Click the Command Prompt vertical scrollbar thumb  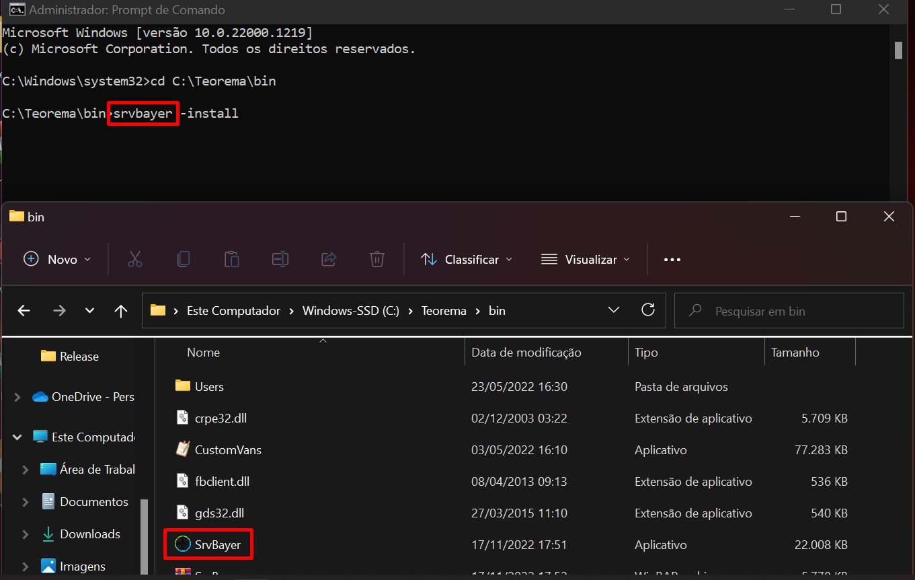coord(898,50)
